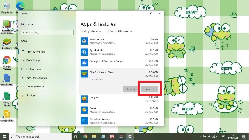Select the Google Sheets desktop shortcut

[7, 99]
